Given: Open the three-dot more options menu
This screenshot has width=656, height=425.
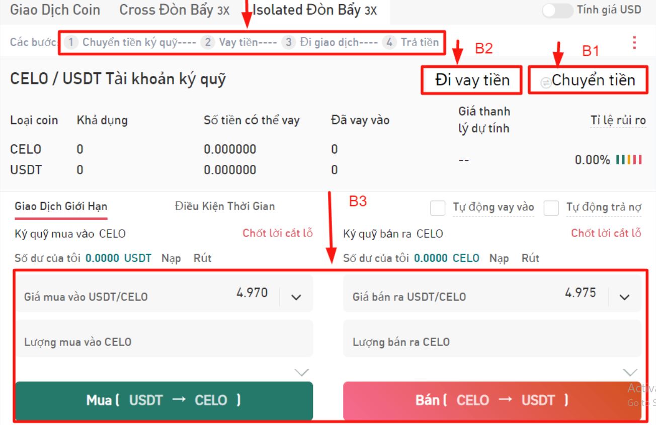Looking at the screenshot, I should coord(634,42).
